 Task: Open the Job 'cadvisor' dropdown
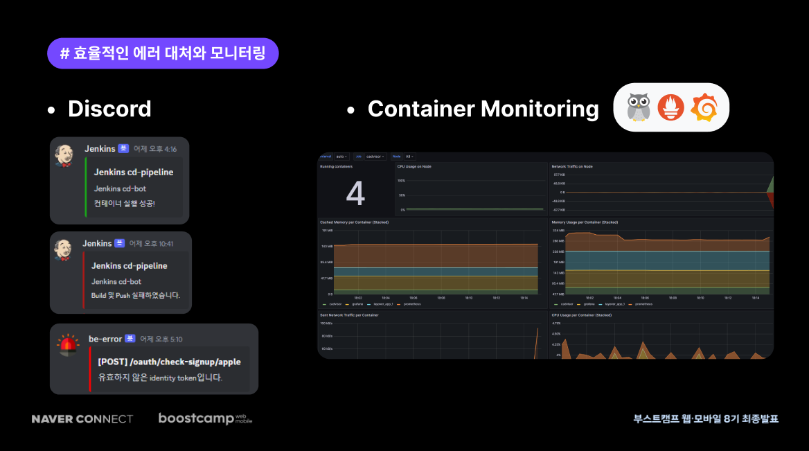click(x=375, y=157)
